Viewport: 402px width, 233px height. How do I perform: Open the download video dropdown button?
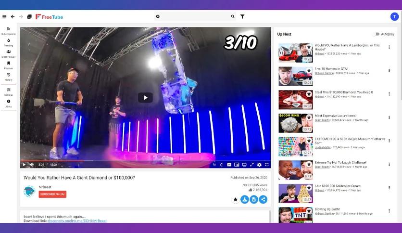click(245, 199)
